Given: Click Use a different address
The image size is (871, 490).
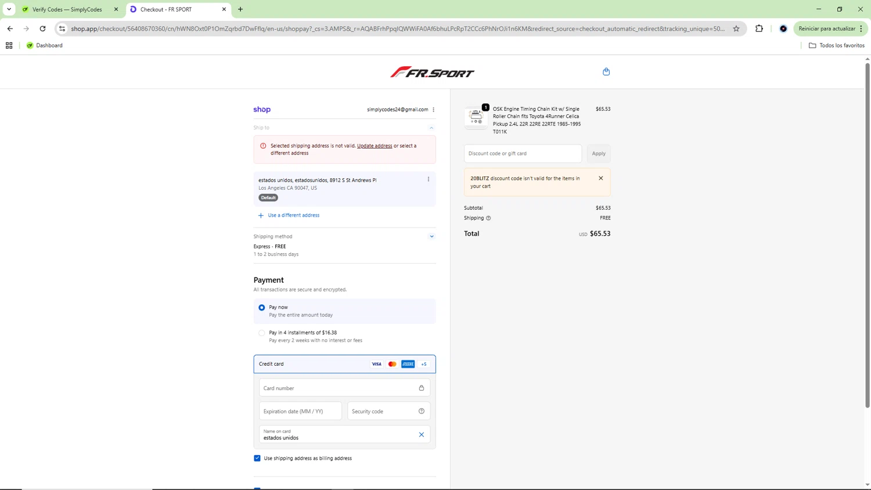Looking at the screenshot, I should [x=289, y=215].
